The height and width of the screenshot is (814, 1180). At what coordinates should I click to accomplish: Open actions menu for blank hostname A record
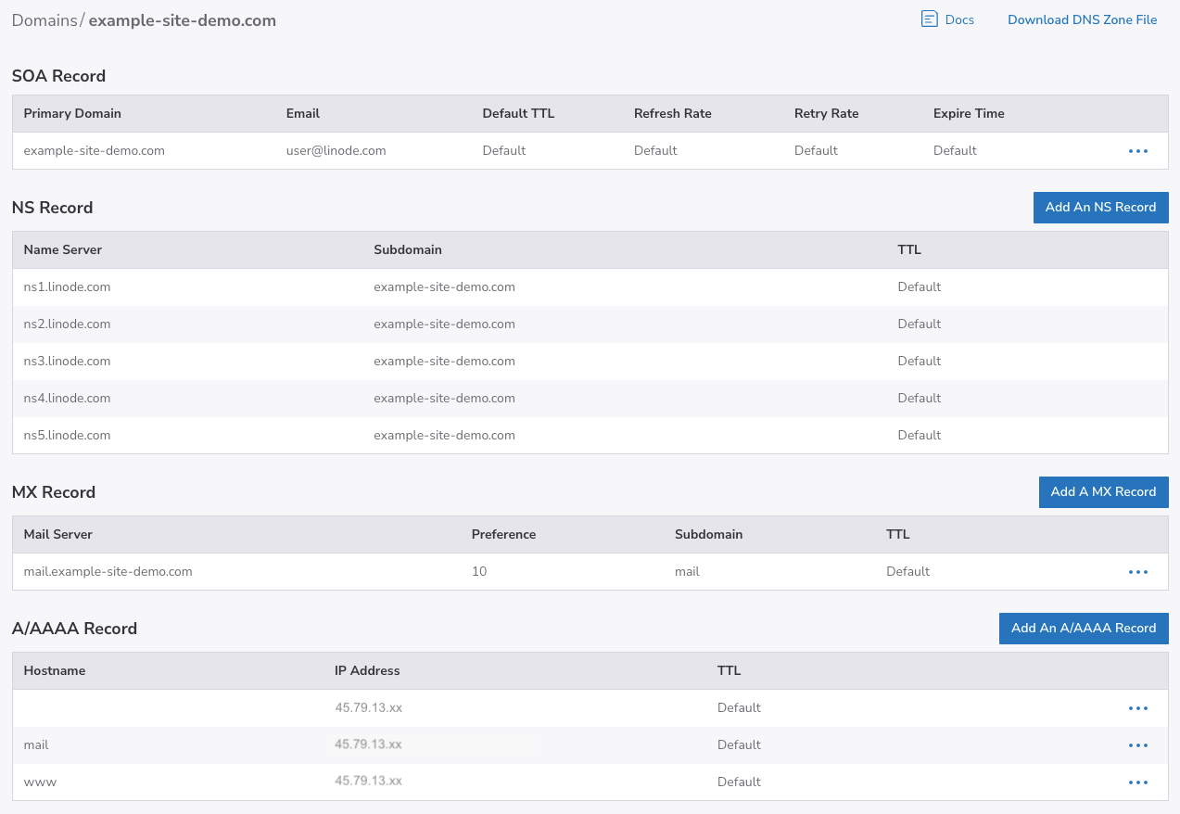pos(1138,708)
